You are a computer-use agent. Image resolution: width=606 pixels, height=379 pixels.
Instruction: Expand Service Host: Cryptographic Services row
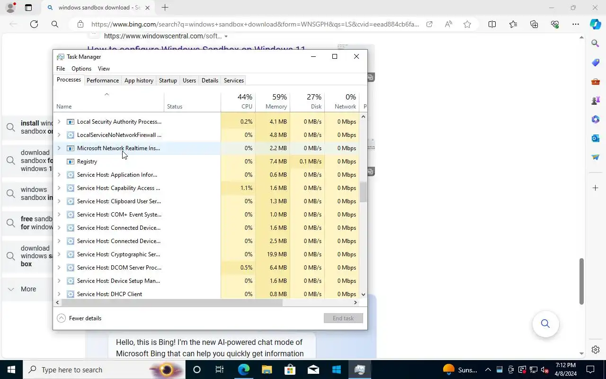pyautogui.click(x=59, y=254)
